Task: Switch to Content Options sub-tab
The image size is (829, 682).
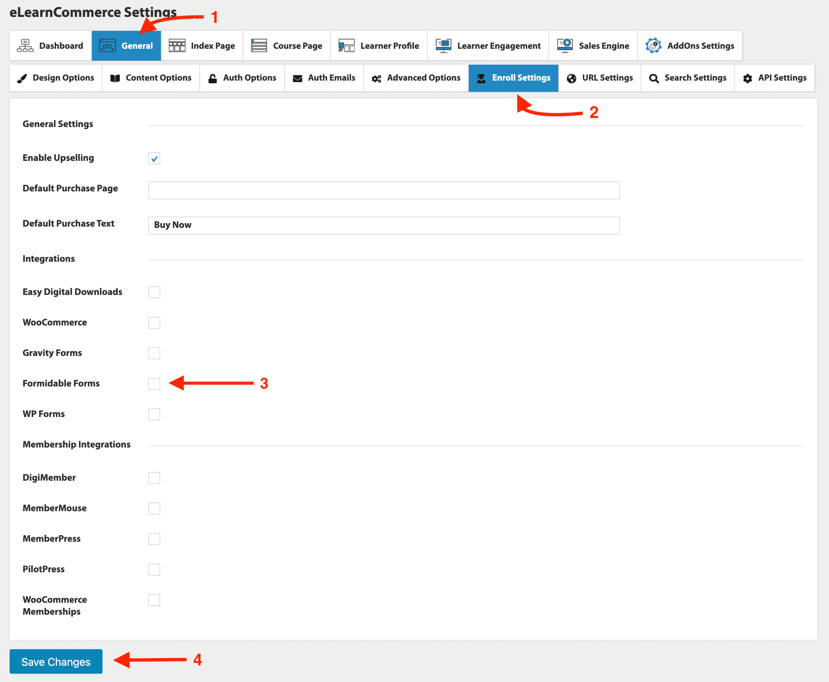Action: coord(151,78)
